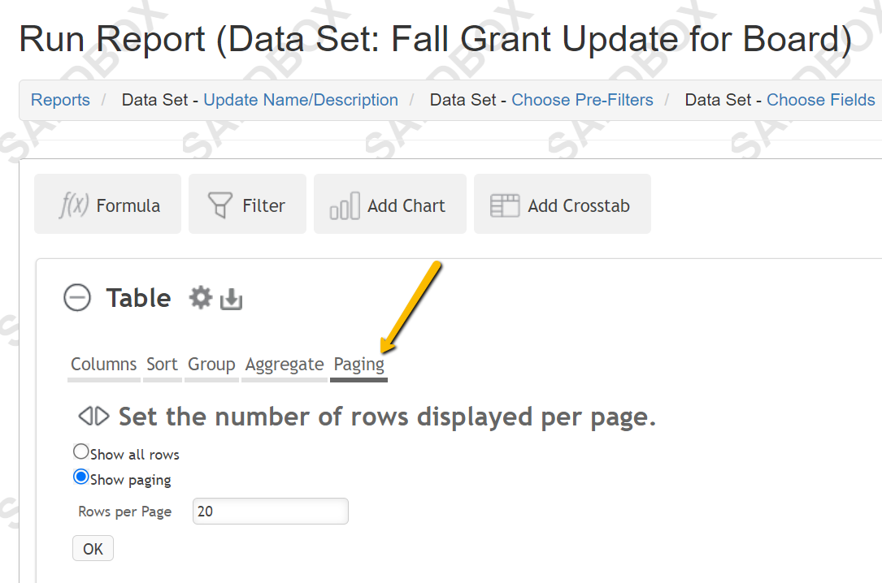The width and height of the screenshot is (882, 583).
Task: Click the OK button
Action: coord(93,548)
